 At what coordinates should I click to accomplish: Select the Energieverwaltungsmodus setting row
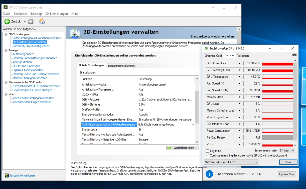click(x=137, y=114)
